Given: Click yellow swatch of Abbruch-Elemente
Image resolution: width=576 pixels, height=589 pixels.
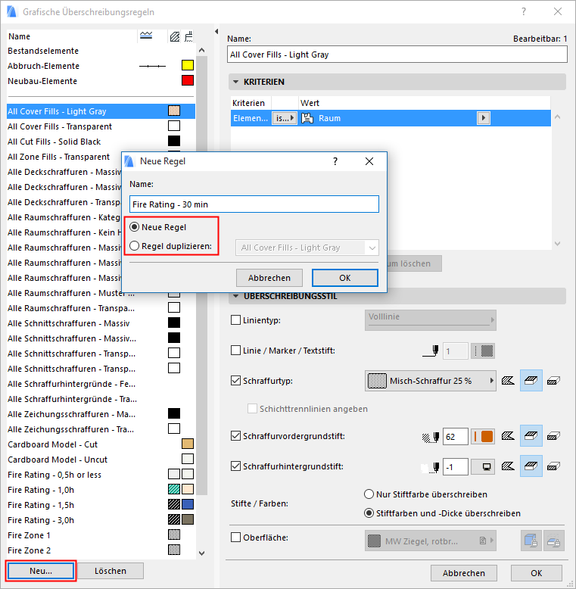Looking at the screenshot, I should click(x=188, y=65).
